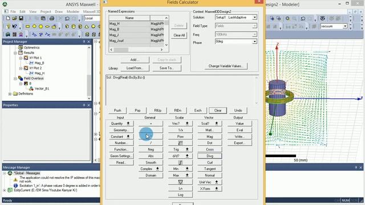Image resolution: width=365 pixels, height=205 pixels.
Task: Open the vacuum material dropdown
Action: click(345, 26)
